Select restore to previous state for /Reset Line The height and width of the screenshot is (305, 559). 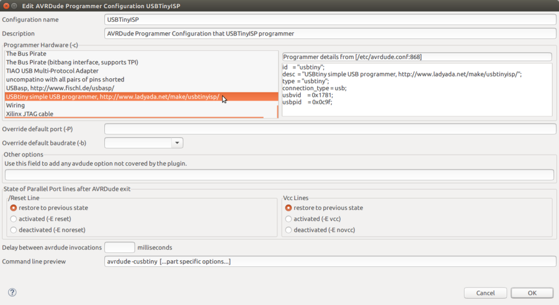click(x=14, y=208)
